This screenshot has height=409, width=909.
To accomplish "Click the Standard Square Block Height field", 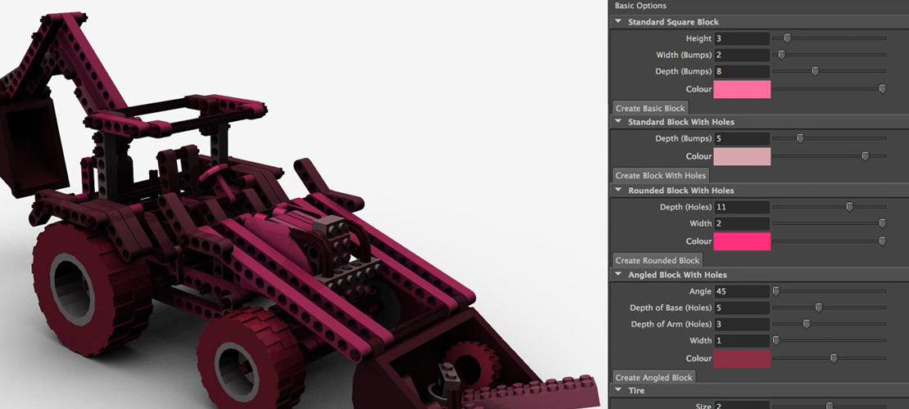I will 742,38.
